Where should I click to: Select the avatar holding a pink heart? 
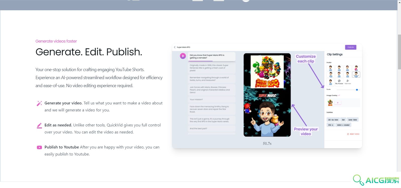pos(356,68)
